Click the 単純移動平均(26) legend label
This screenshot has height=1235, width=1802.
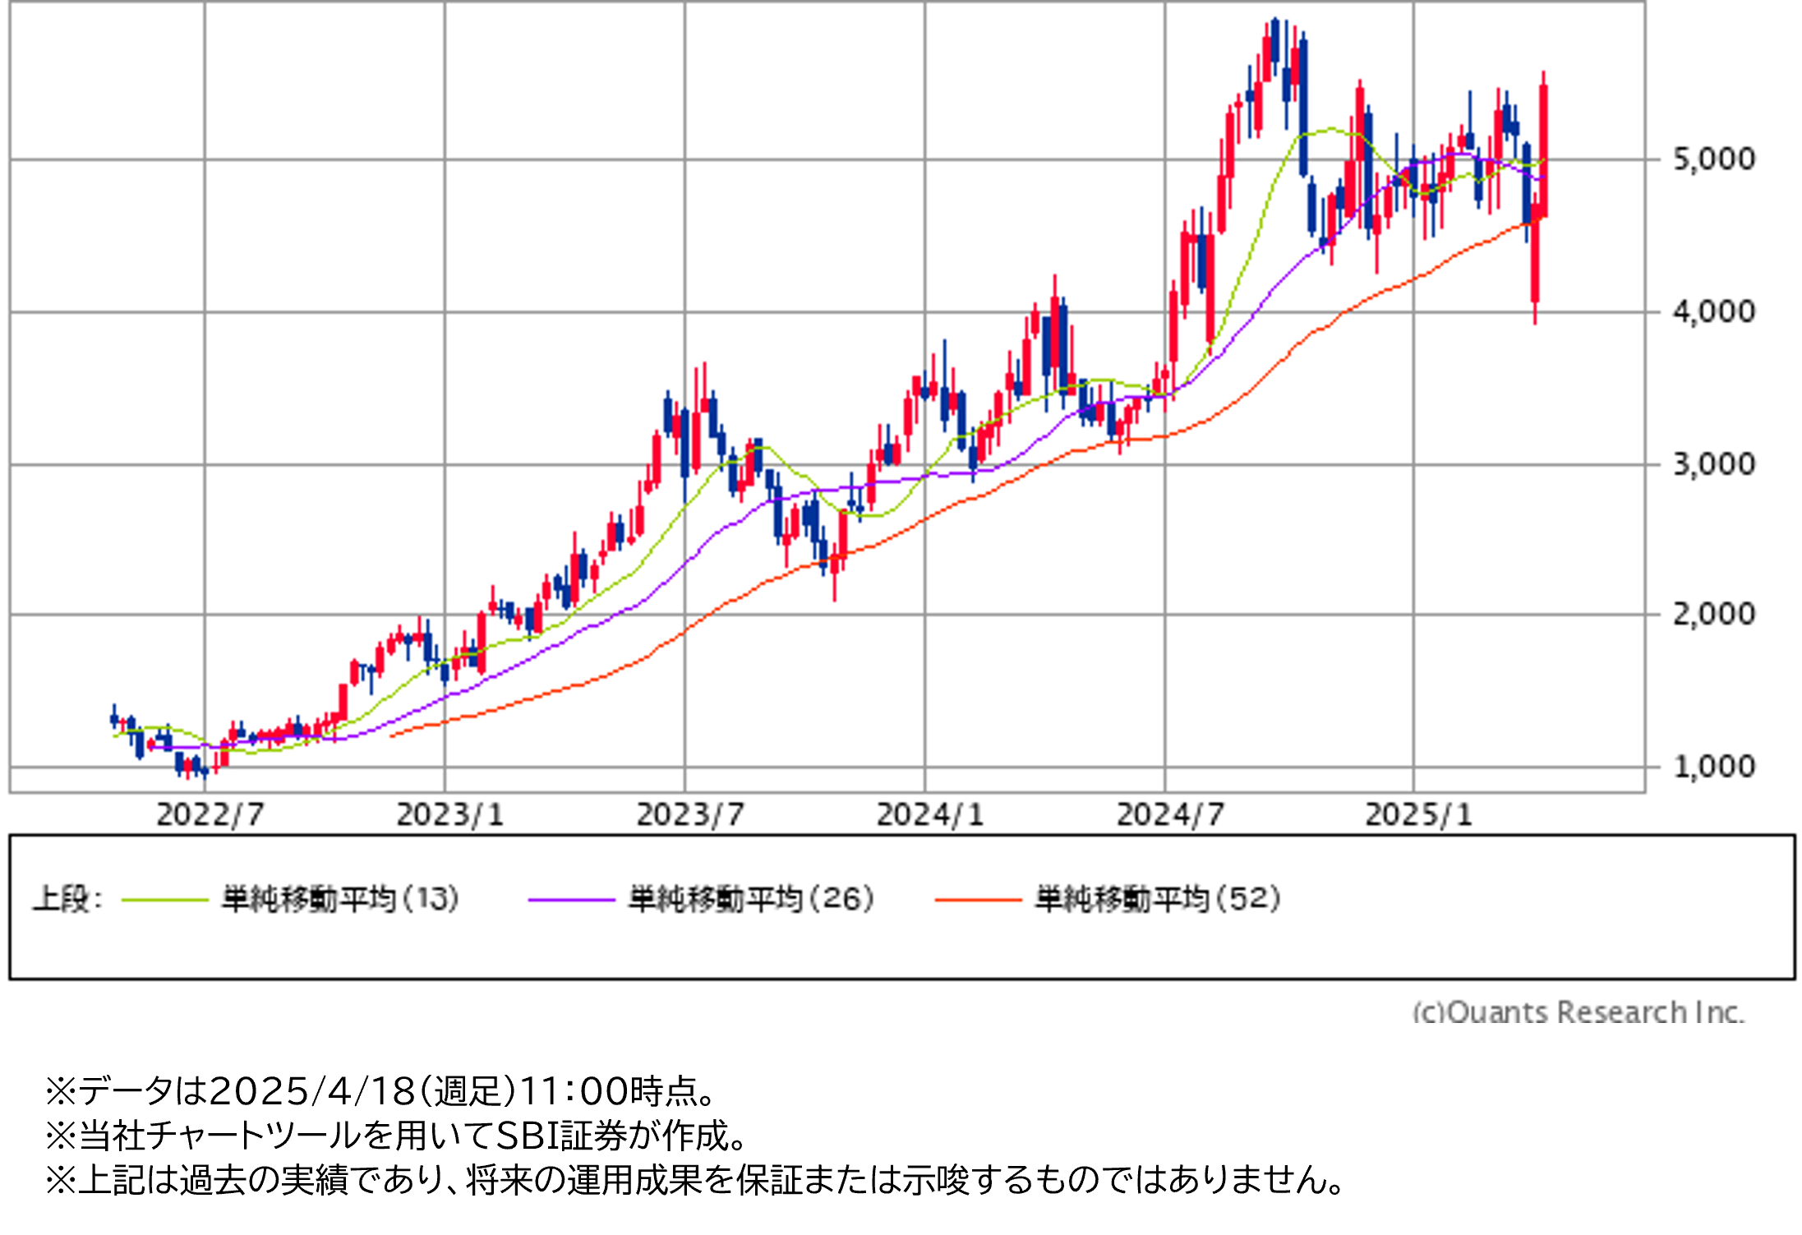[751, 899]
